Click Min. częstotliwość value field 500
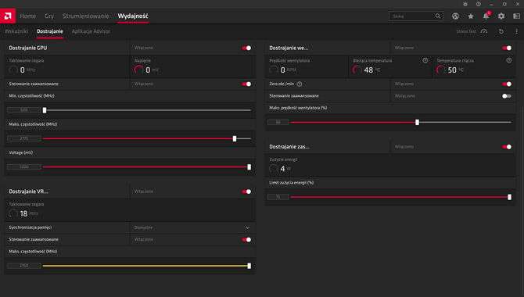 coord(24,110)
